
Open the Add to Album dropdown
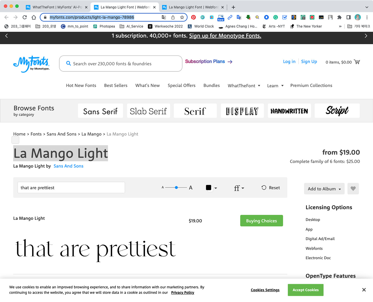324,189
